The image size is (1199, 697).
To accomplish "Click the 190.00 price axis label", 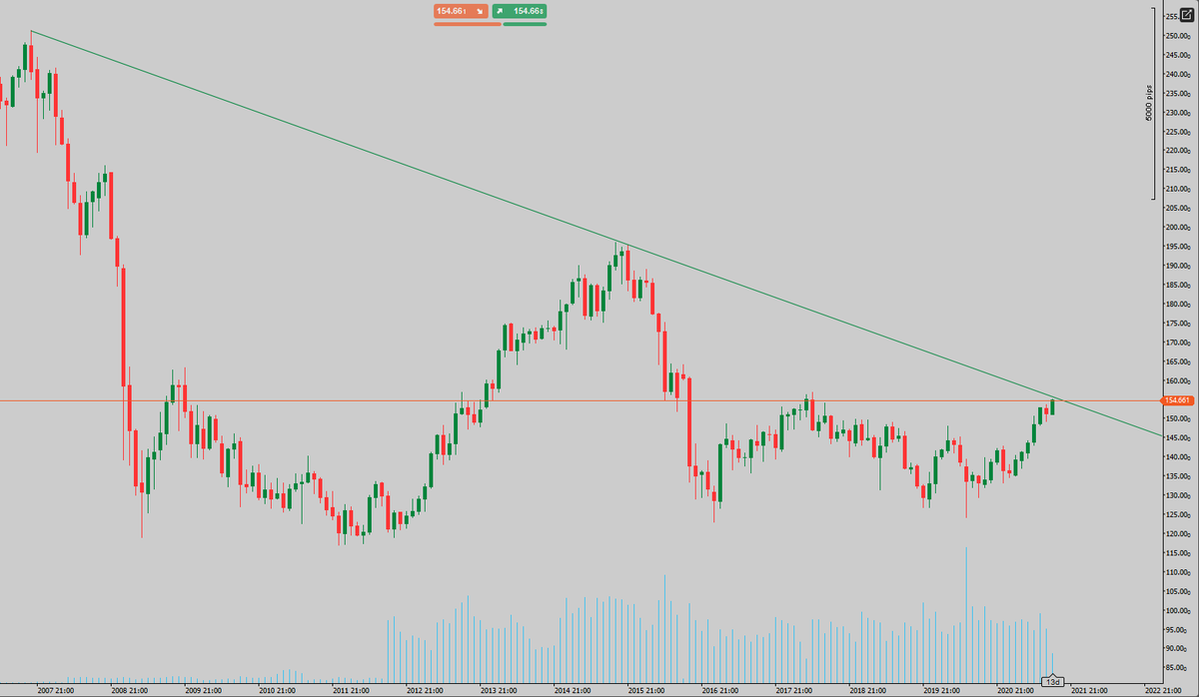I will coord(1179,266).
